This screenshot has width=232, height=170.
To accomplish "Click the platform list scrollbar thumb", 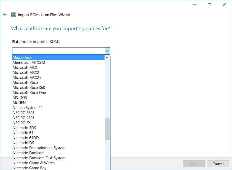I will point(107,129).
